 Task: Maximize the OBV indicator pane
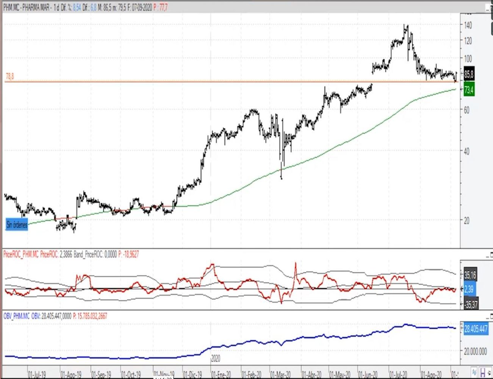point(491,315)
